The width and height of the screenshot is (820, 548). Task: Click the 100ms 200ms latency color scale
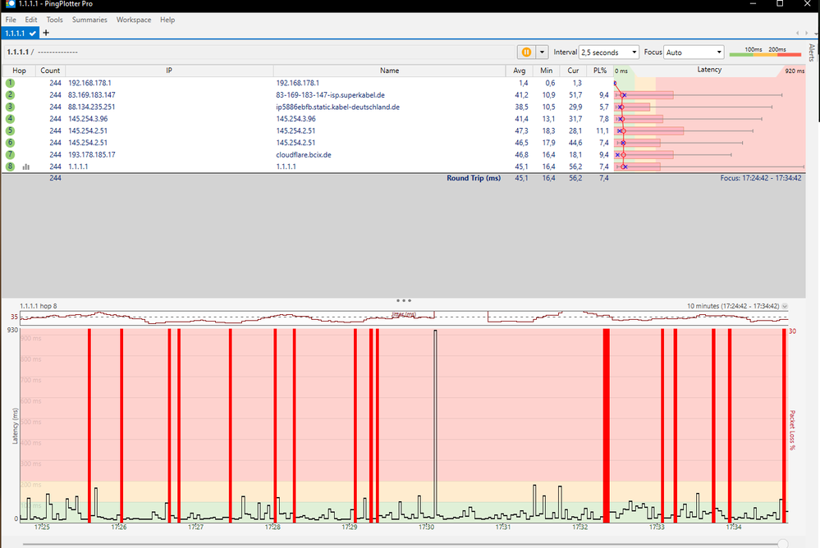[x=765, y=52]
